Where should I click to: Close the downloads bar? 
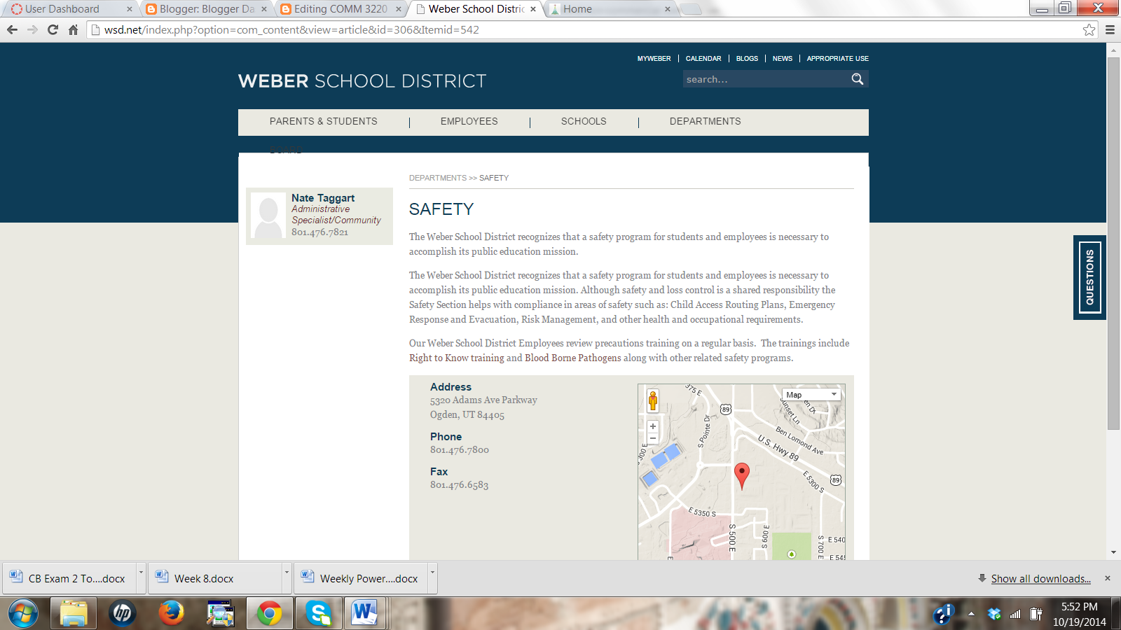point(1108,578)
